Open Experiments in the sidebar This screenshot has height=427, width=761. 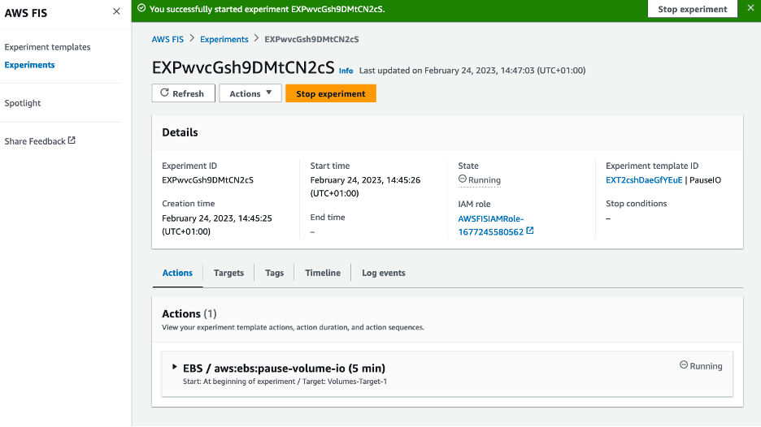(29, 65)
